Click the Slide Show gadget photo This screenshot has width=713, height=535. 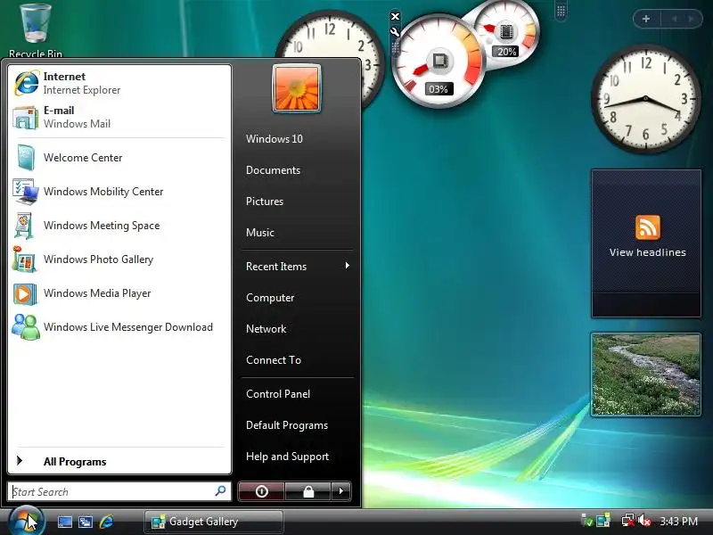[x=646, y=374]
